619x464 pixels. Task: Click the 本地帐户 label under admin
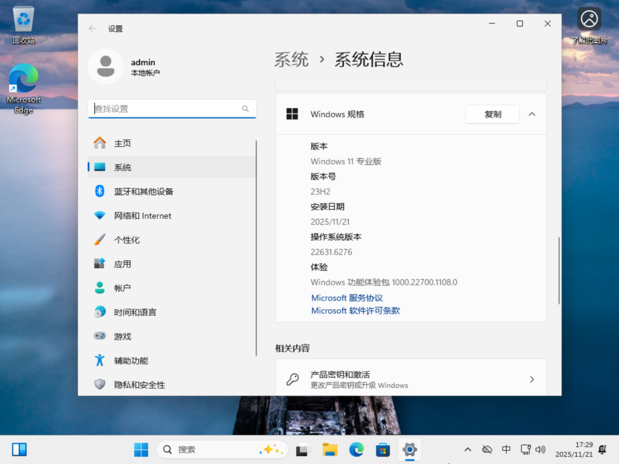pos(145,73)
